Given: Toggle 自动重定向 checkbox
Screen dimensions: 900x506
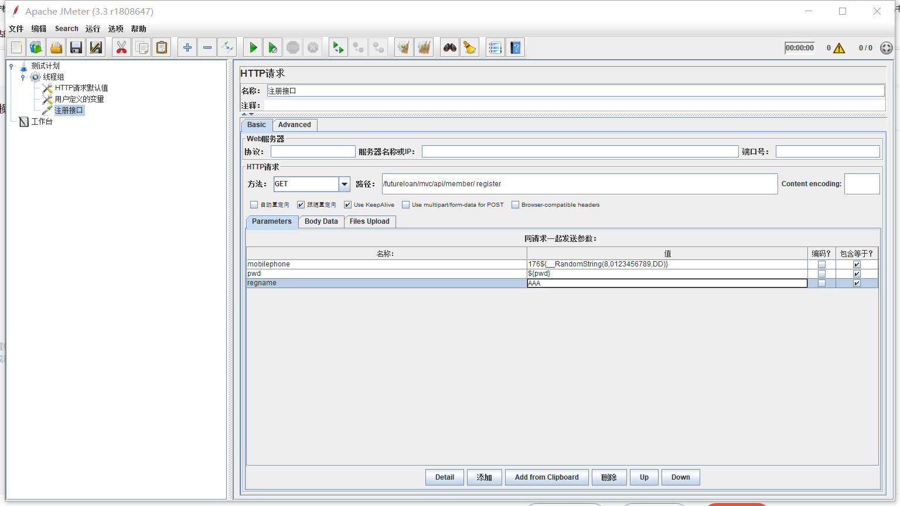Looking at the screenshot, I should click(x=254, y=205).
